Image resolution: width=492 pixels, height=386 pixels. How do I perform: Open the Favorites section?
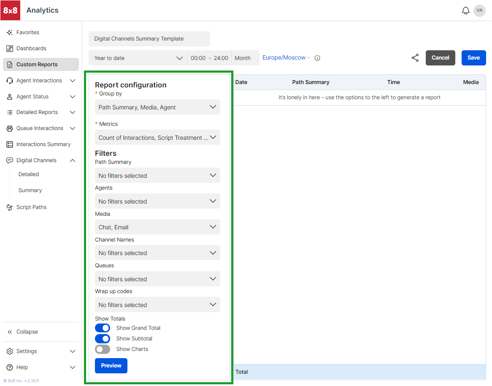[x=28, y=32]
